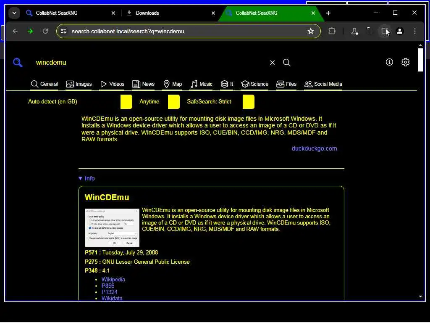Viewport: 430px width, 323px height.
Task: Open the Extensions puzzle icon
Action: [x=332, y=31]
